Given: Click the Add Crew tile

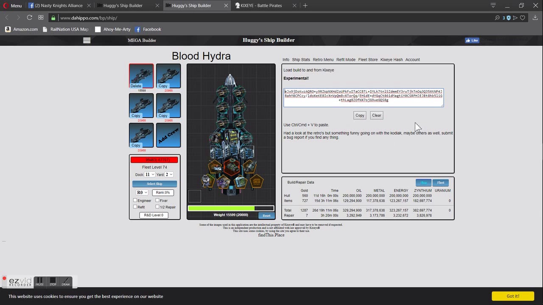Looking at the screenshot, I should (x=168, y=135).
